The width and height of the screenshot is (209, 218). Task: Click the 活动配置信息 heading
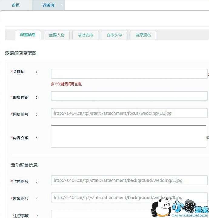pos(24,165)
